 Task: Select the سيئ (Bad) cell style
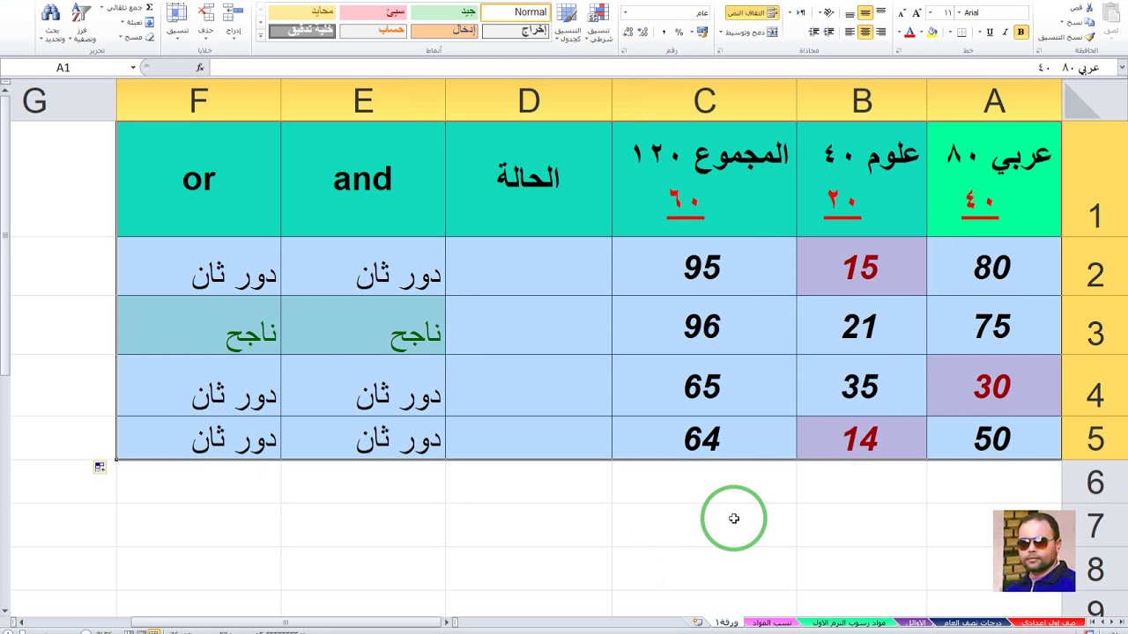click(x=374, y=12)
